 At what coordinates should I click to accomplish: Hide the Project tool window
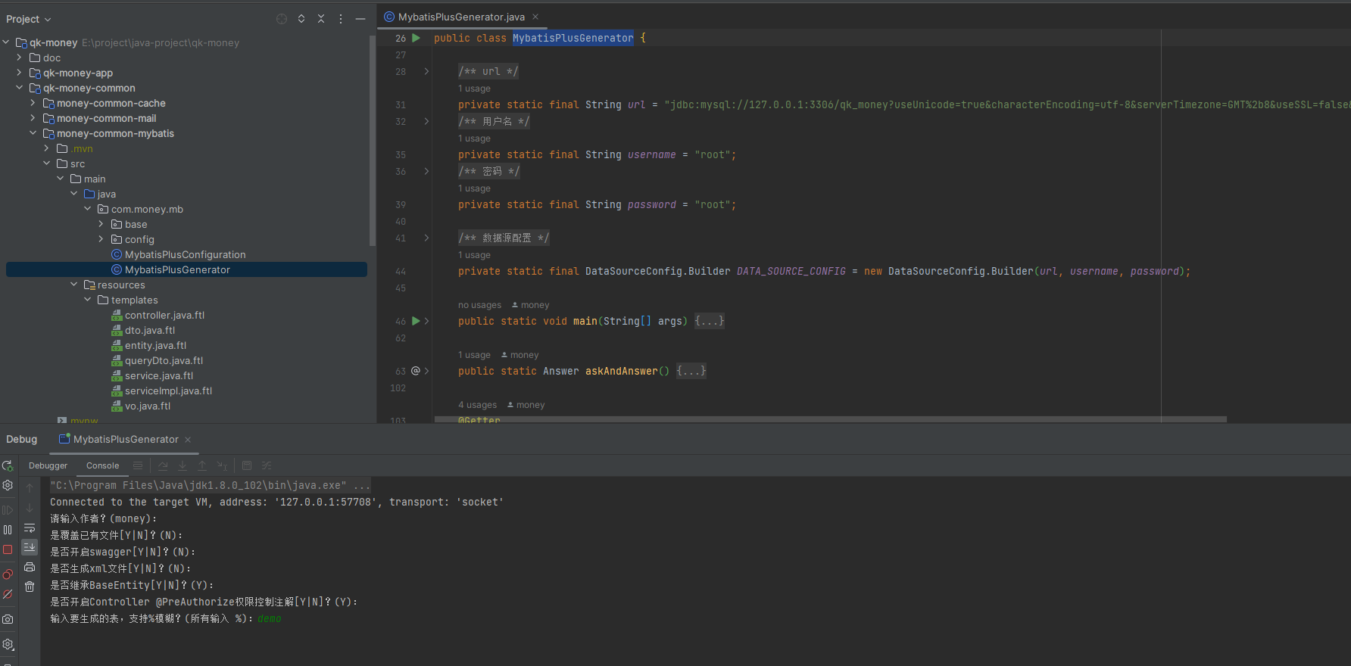(360, 19)
